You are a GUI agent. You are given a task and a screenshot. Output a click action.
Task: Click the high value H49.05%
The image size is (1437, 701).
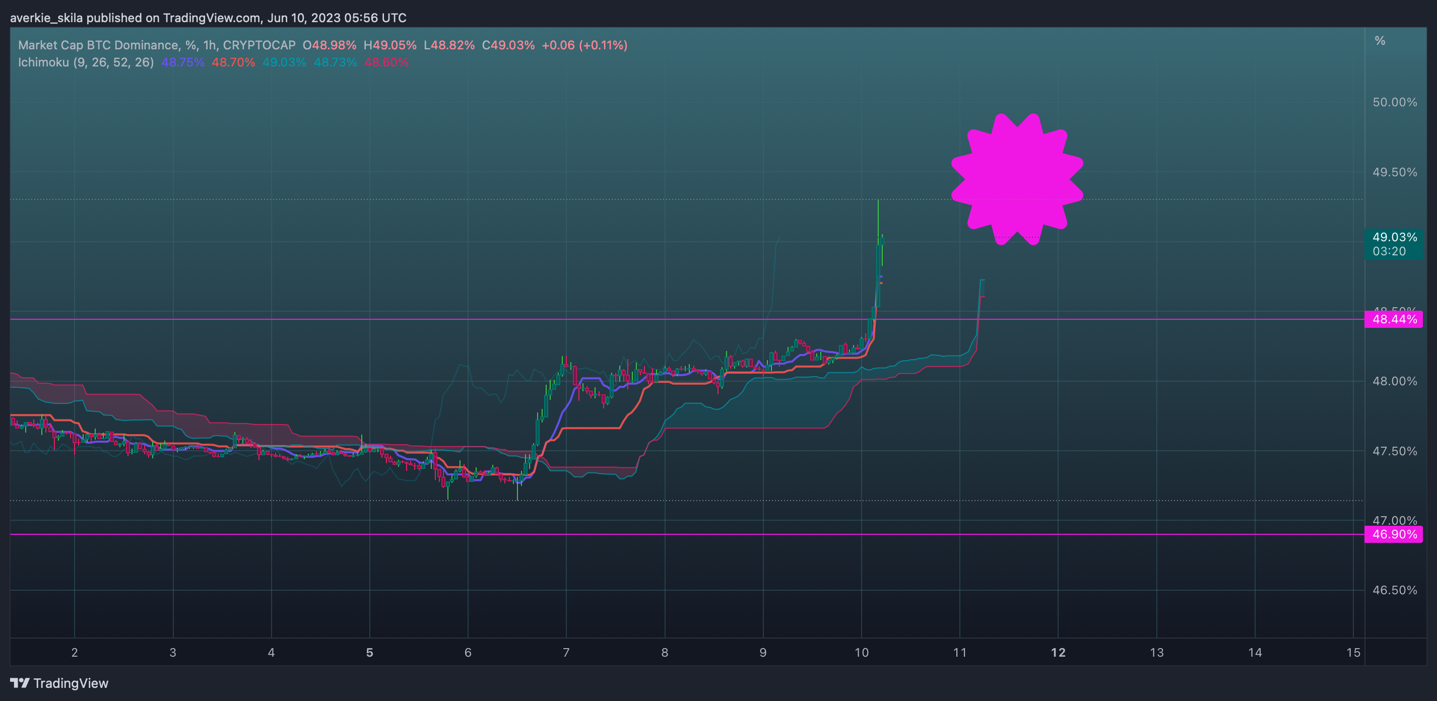390,45
